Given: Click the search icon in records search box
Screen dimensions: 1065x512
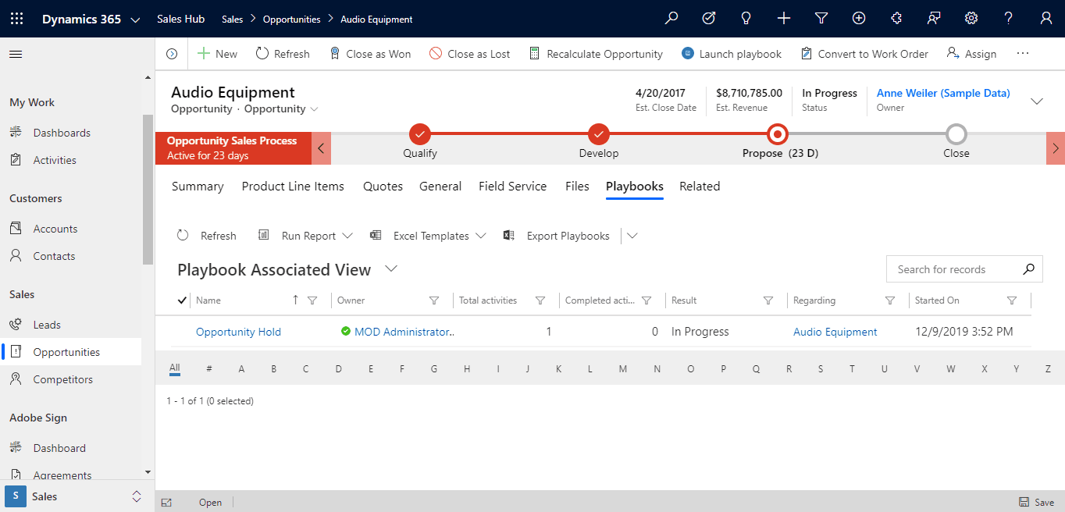Looking at the screenshot, I should [x=1029, y=269].
